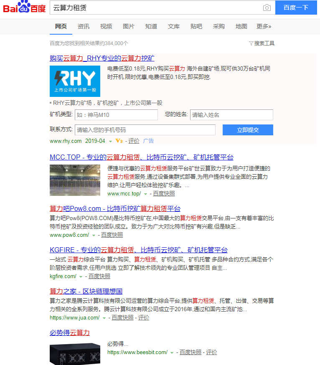Open the mining machine thumbnail image
320x365 pixels.
[75, 353]
